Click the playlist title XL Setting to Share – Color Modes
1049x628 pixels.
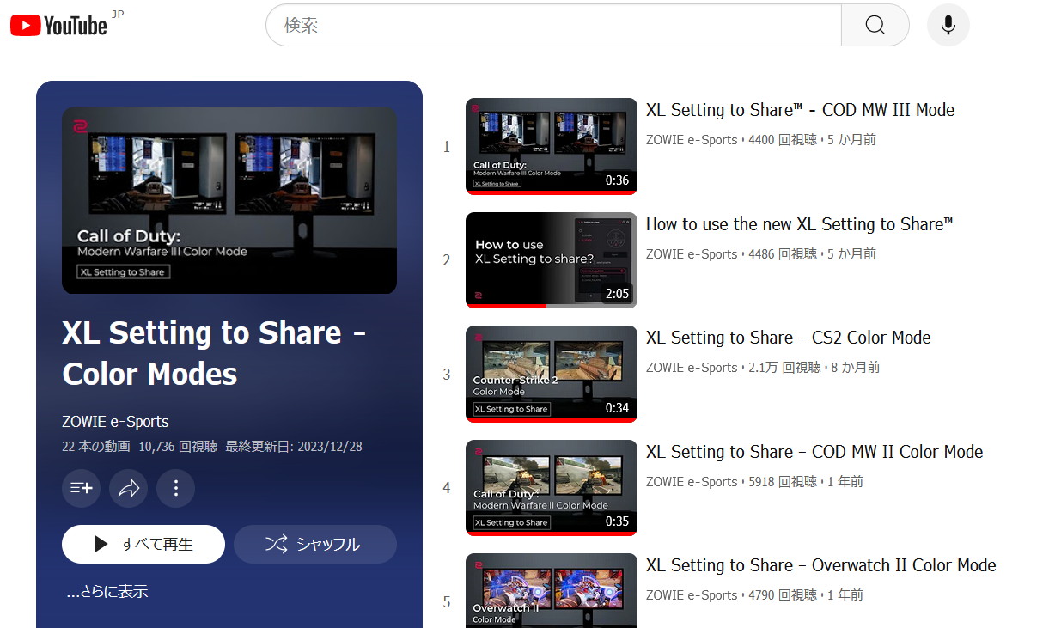click(x=215, y=353)
